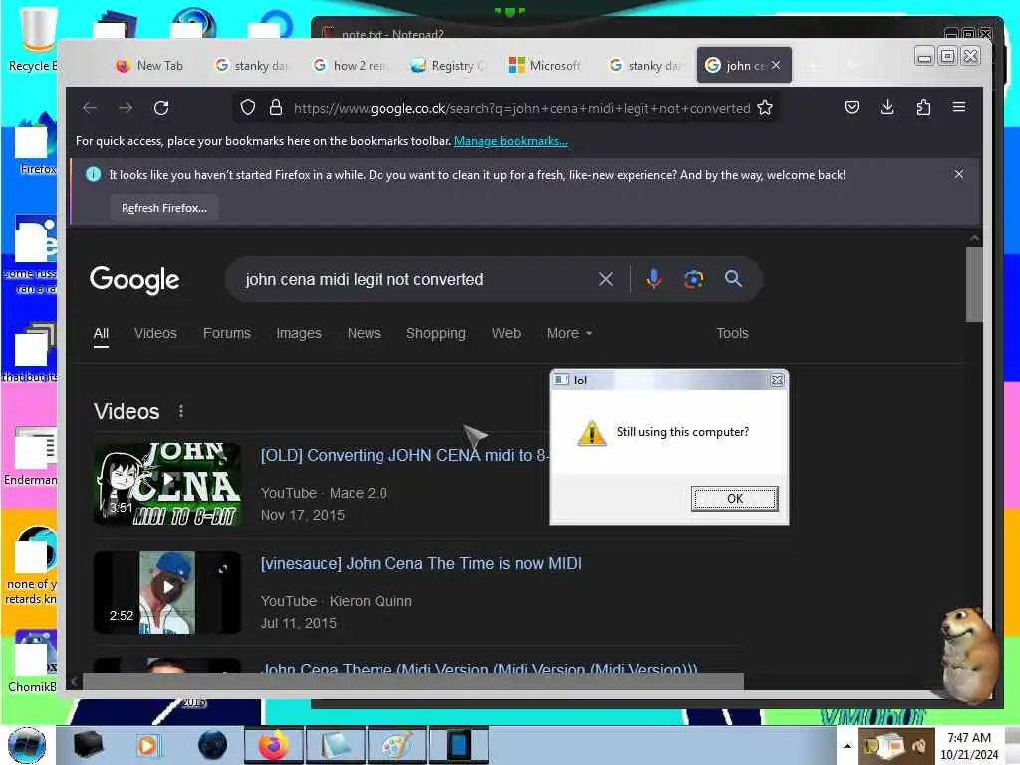Viewport: 1020px width, 765px height.
Task: Click the Google logo
Action: coord(134,280)
